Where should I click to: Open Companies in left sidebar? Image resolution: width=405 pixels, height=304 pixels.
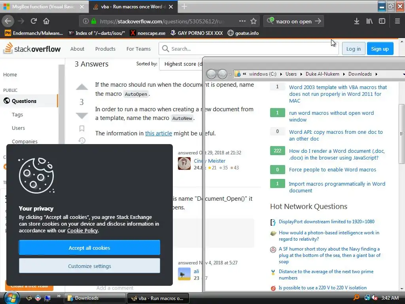[x=25, y=141]
